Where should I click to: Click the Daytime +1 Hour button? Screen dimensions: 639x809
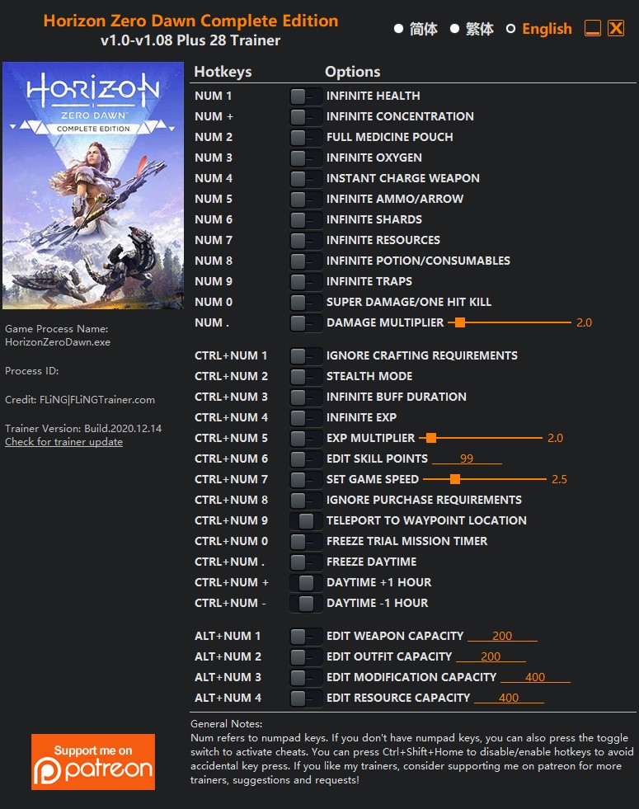pos(305,583)
